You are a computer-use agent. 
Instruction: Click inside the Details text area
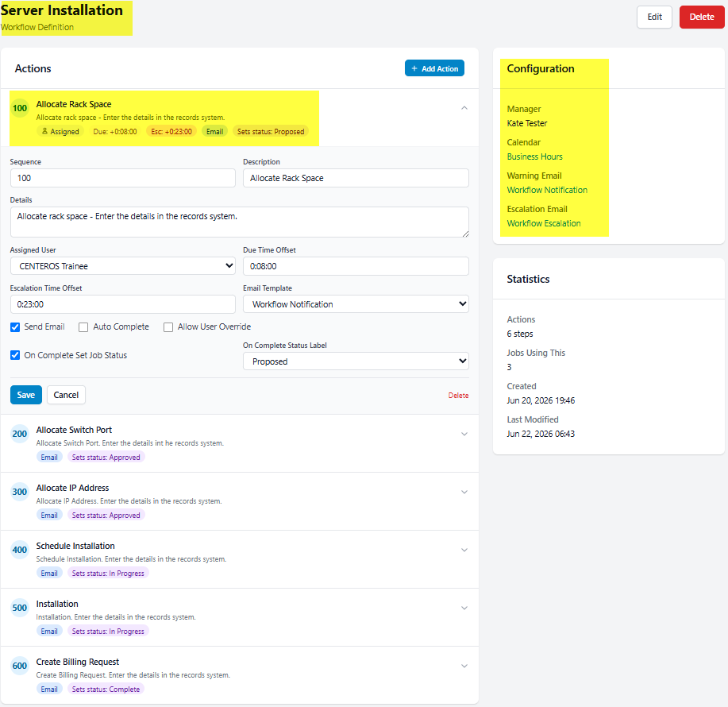240,222
